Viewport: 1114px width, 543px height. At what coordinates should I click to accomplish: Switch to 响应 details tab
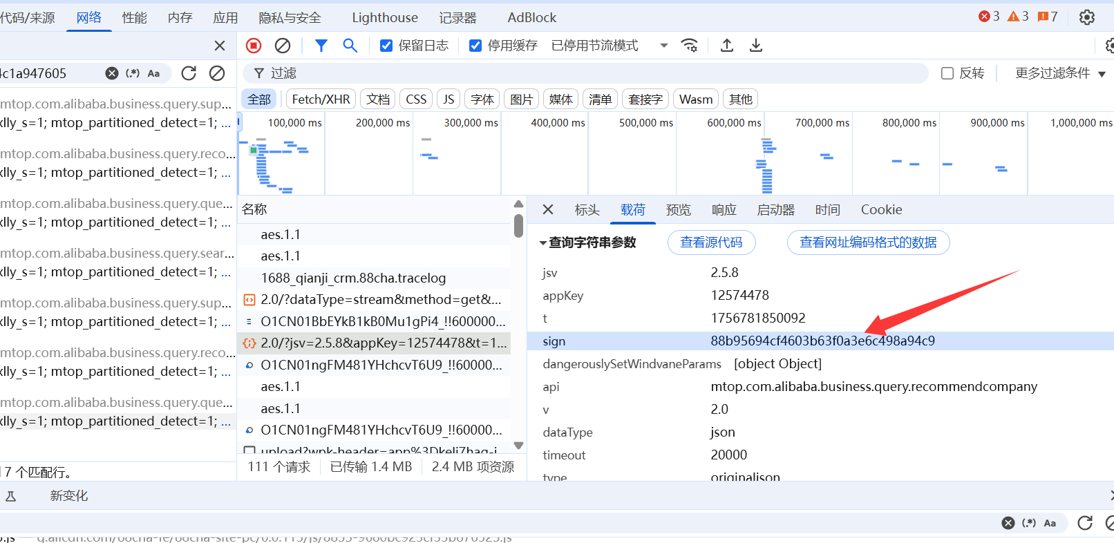[724, 209]
